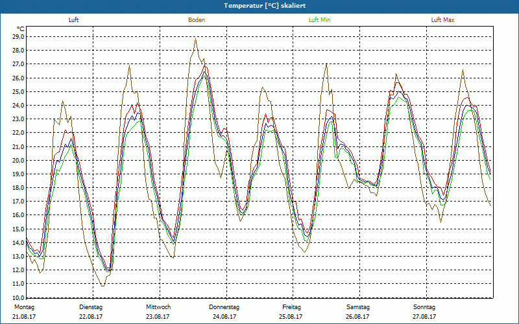
Task: Click the 'Montag' day label
Action: point(24,307)
